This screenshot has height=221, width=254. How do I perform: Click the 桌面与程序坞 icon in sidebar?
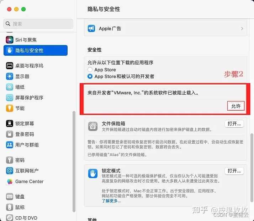9,66
